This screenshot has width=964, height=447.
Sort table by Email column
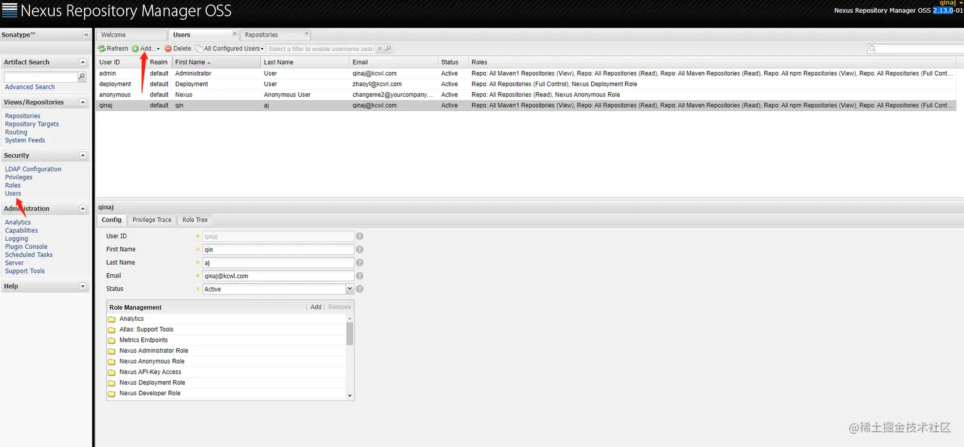tap(393, 62)
